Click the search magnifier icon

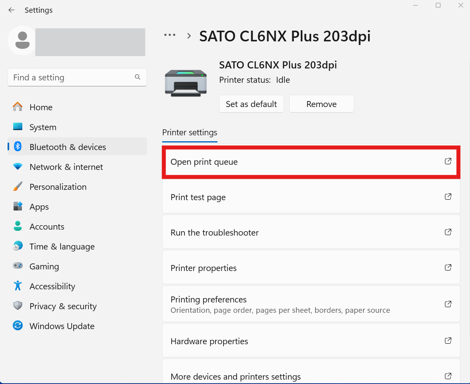pos(137,77)
